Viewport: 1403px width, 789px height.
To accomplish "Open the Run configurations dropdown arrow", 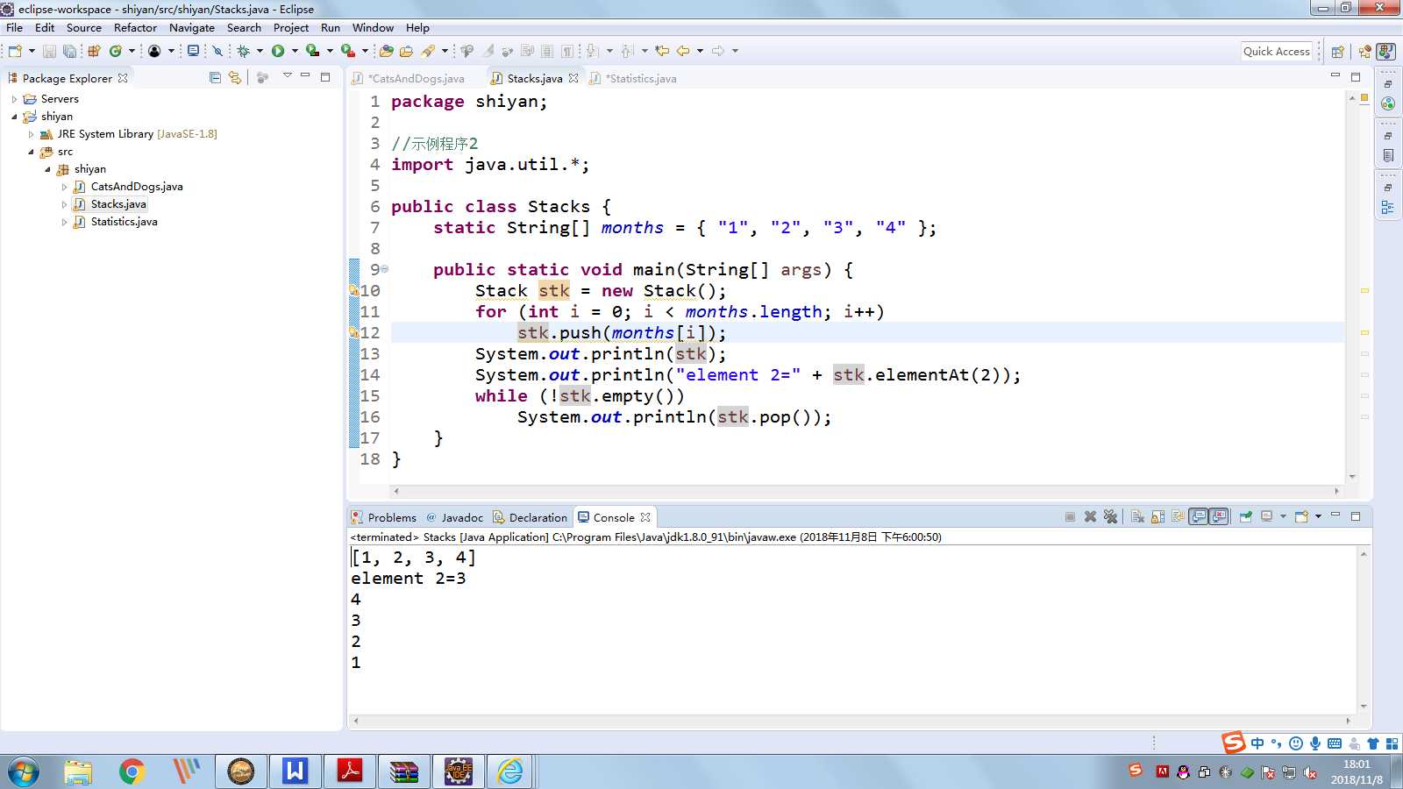I will (x=295, y=51).
